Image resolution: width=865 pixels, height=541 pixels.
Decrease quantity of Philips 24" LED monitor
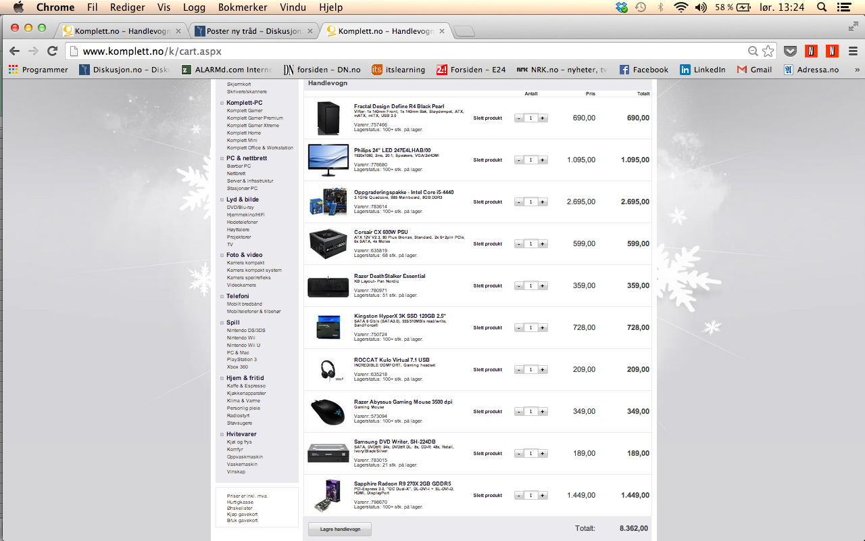click(518, 160)
